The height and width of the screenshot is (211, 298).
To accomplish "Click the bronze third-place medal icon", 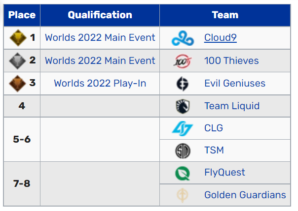I will (17, 84).
